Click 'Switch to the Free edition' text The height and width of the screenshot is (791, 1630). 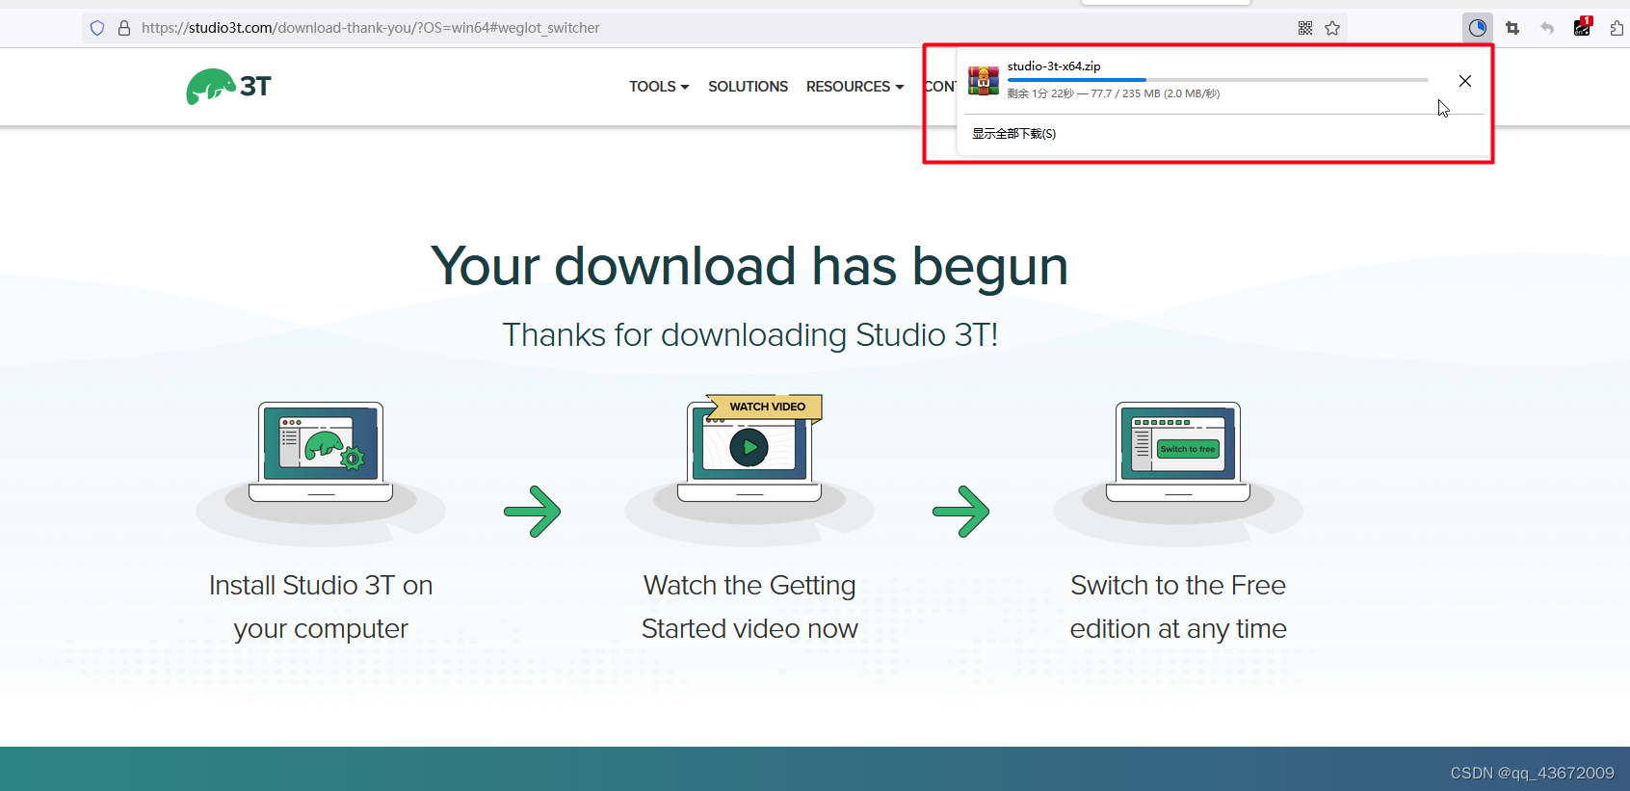pos(1178,585)
